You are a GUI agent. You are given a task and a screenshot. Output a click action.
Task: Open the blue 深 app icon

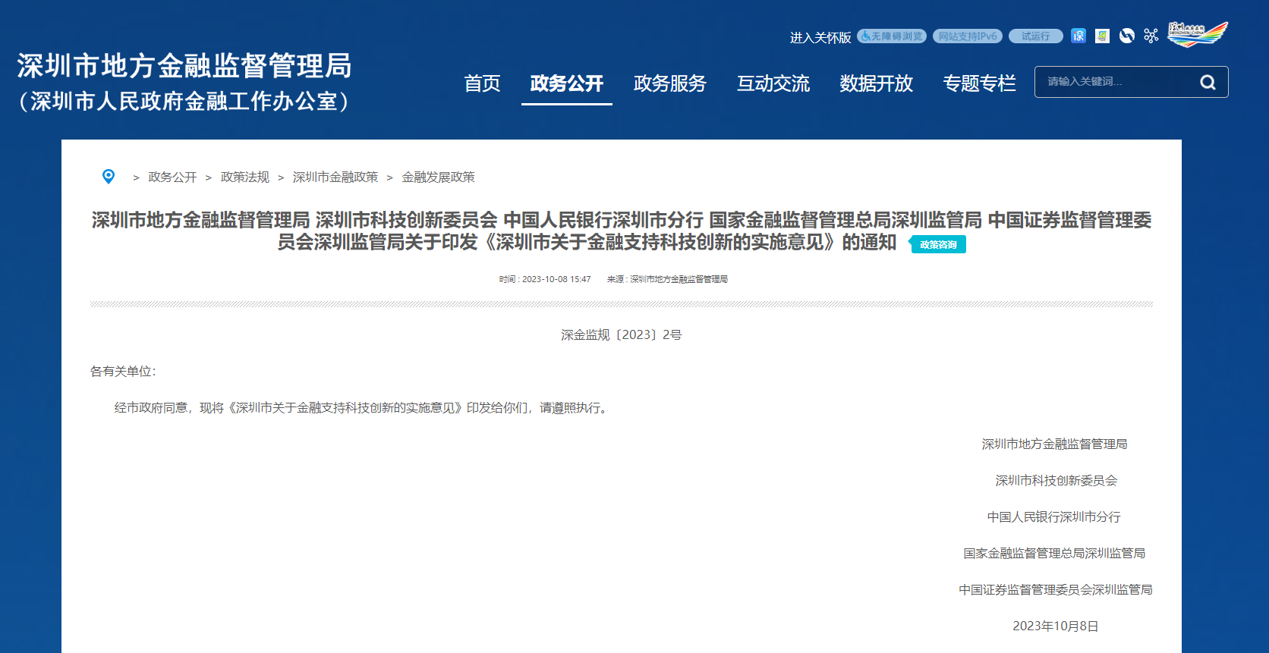tap(1078, 36)
